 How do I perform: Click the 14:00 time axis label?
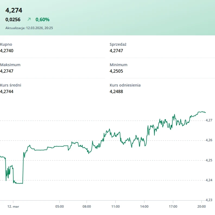pos(144,207)
